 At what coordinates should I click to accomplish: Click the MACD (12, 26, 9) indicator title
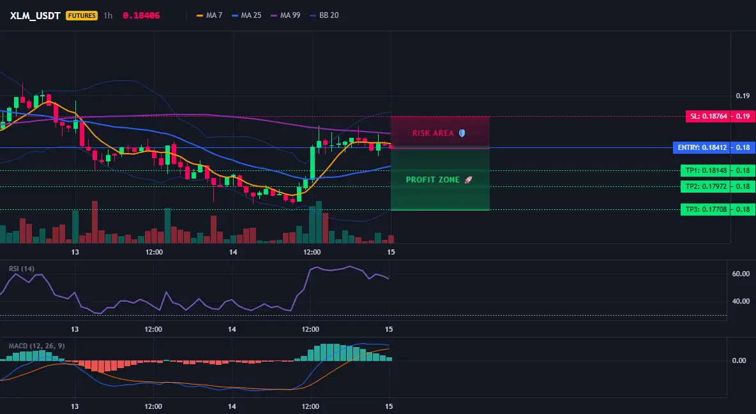pos(36,346)
